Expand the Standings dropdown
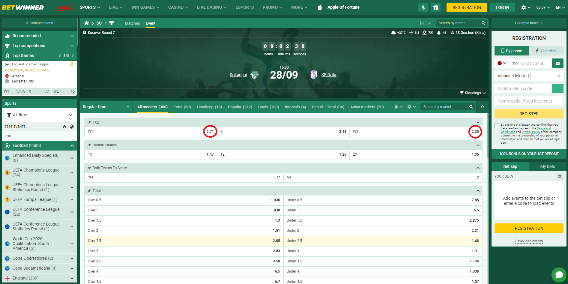568x284 pixels. (473, 93)
